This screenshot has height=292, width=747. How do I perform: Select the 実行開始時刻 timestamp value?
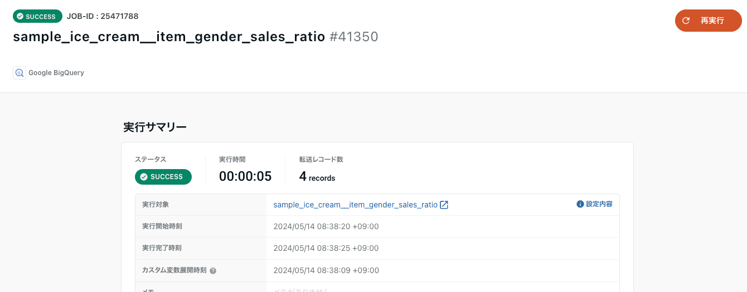tap(326, 226)
